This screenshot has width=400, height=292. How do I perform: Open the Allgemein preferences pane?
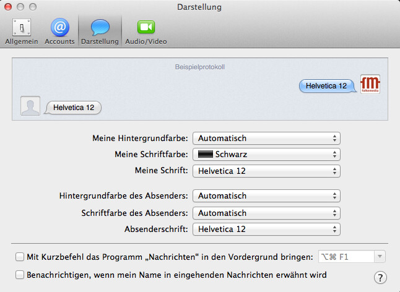[x=22, y=32]
